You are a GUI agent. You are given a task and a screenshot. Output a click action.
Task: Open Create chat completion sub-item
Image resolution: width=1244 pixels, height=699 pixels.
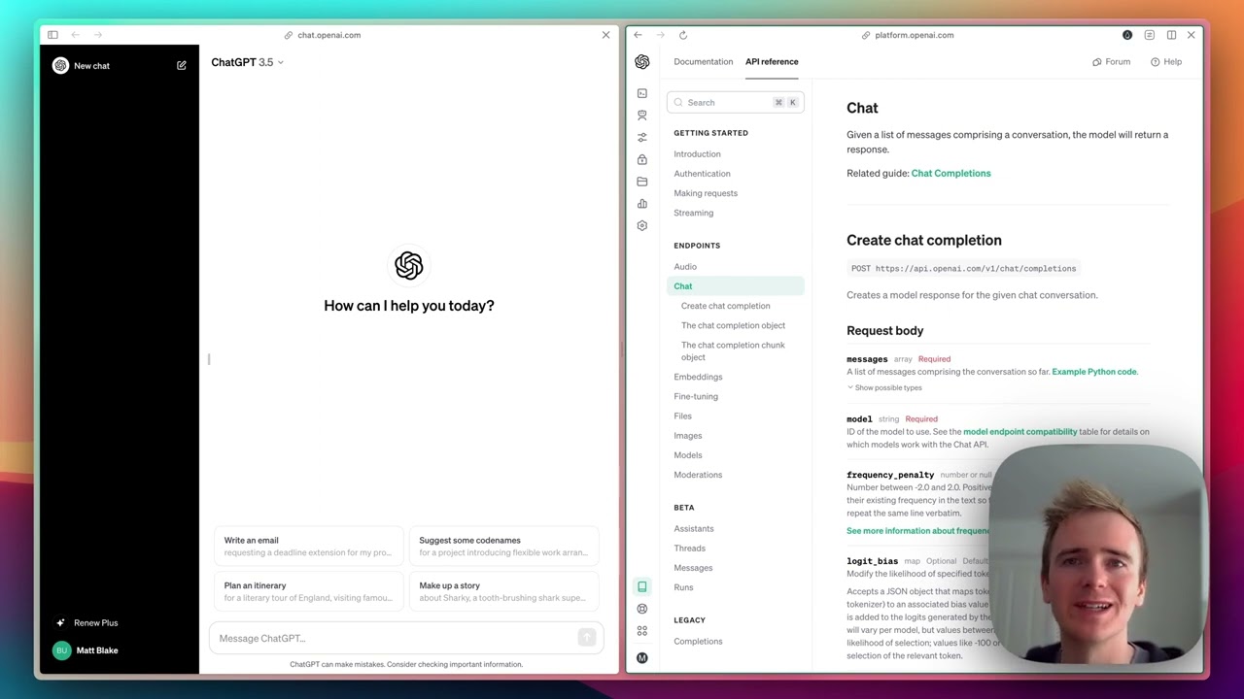pos(725,306)
